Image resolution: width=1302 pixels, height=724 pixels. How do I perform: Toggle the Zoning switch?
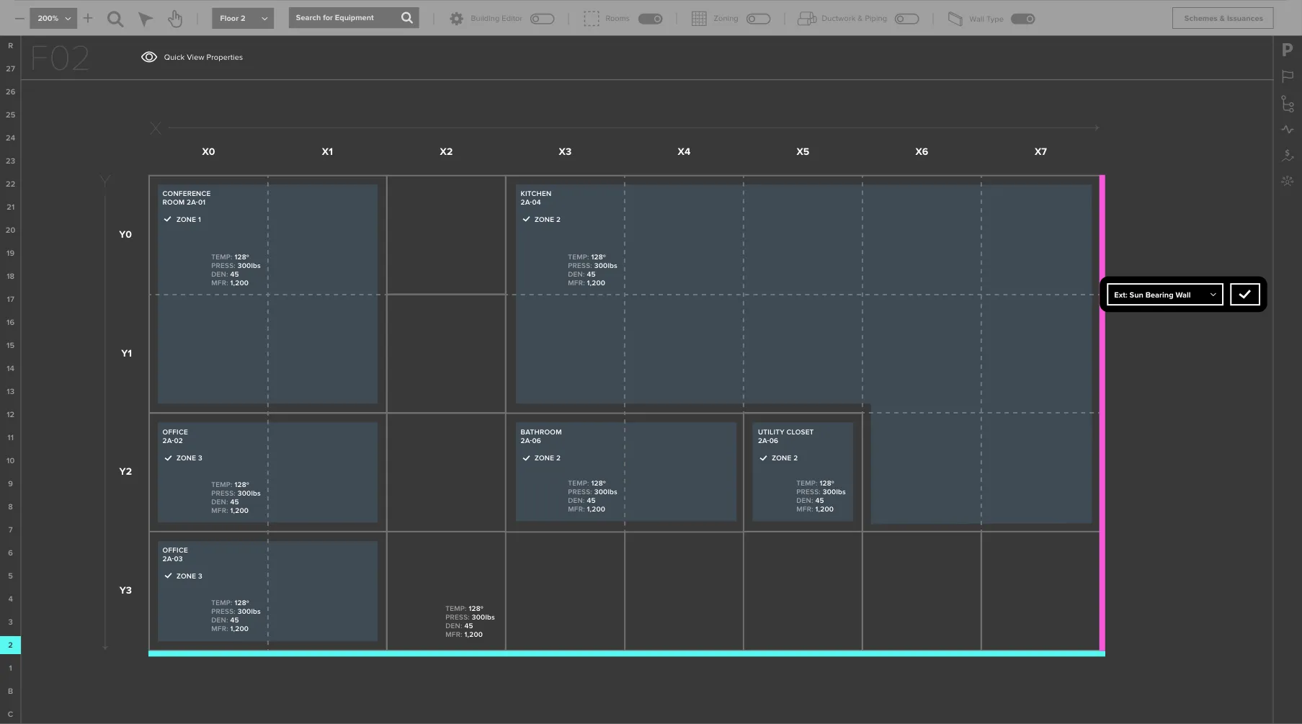click(x=758, y=19)
